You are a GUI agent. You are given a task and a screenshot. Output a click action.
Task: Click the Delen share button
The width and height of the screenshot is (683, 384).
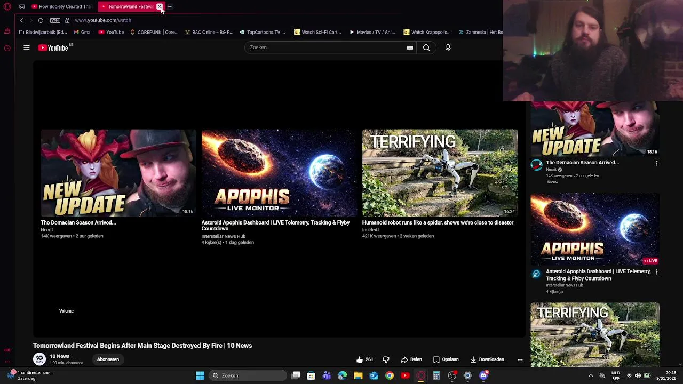[x=411, y=359]
